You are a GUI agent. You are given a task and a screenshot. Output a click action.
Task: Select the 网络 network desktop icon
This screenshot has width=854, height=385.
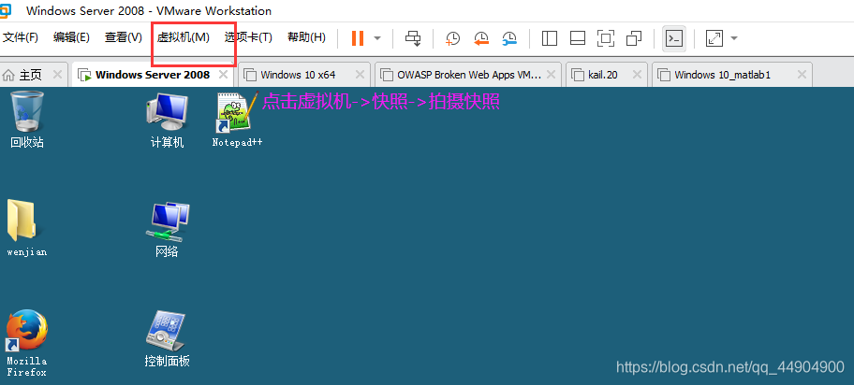[168, 228]
